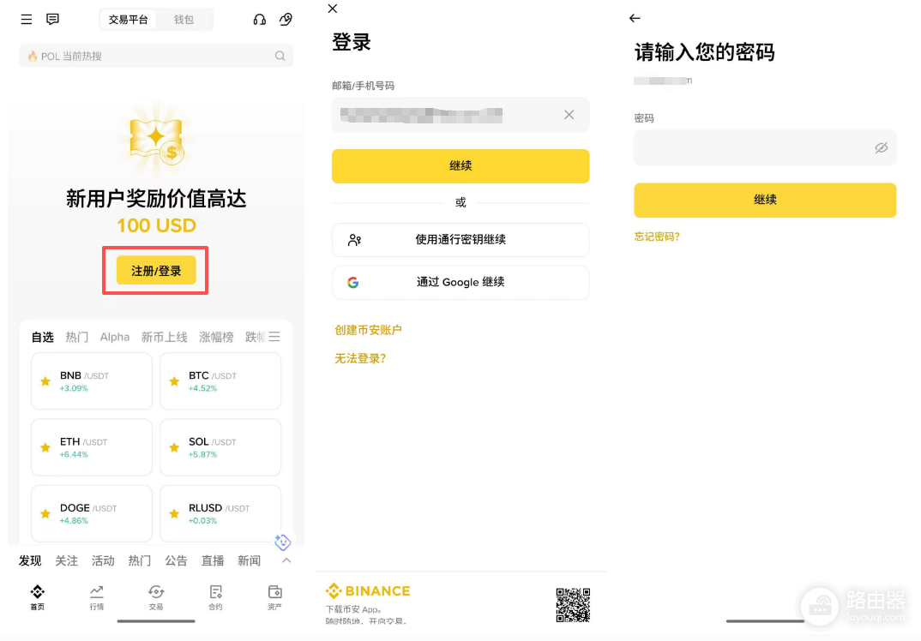The image size is (921, 641).
Task: Select the 热门 market tab
Action: click(77, 337)
